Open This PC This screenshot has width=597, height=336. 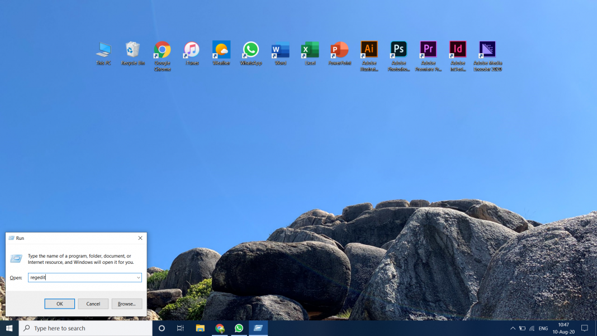point(103,49)
